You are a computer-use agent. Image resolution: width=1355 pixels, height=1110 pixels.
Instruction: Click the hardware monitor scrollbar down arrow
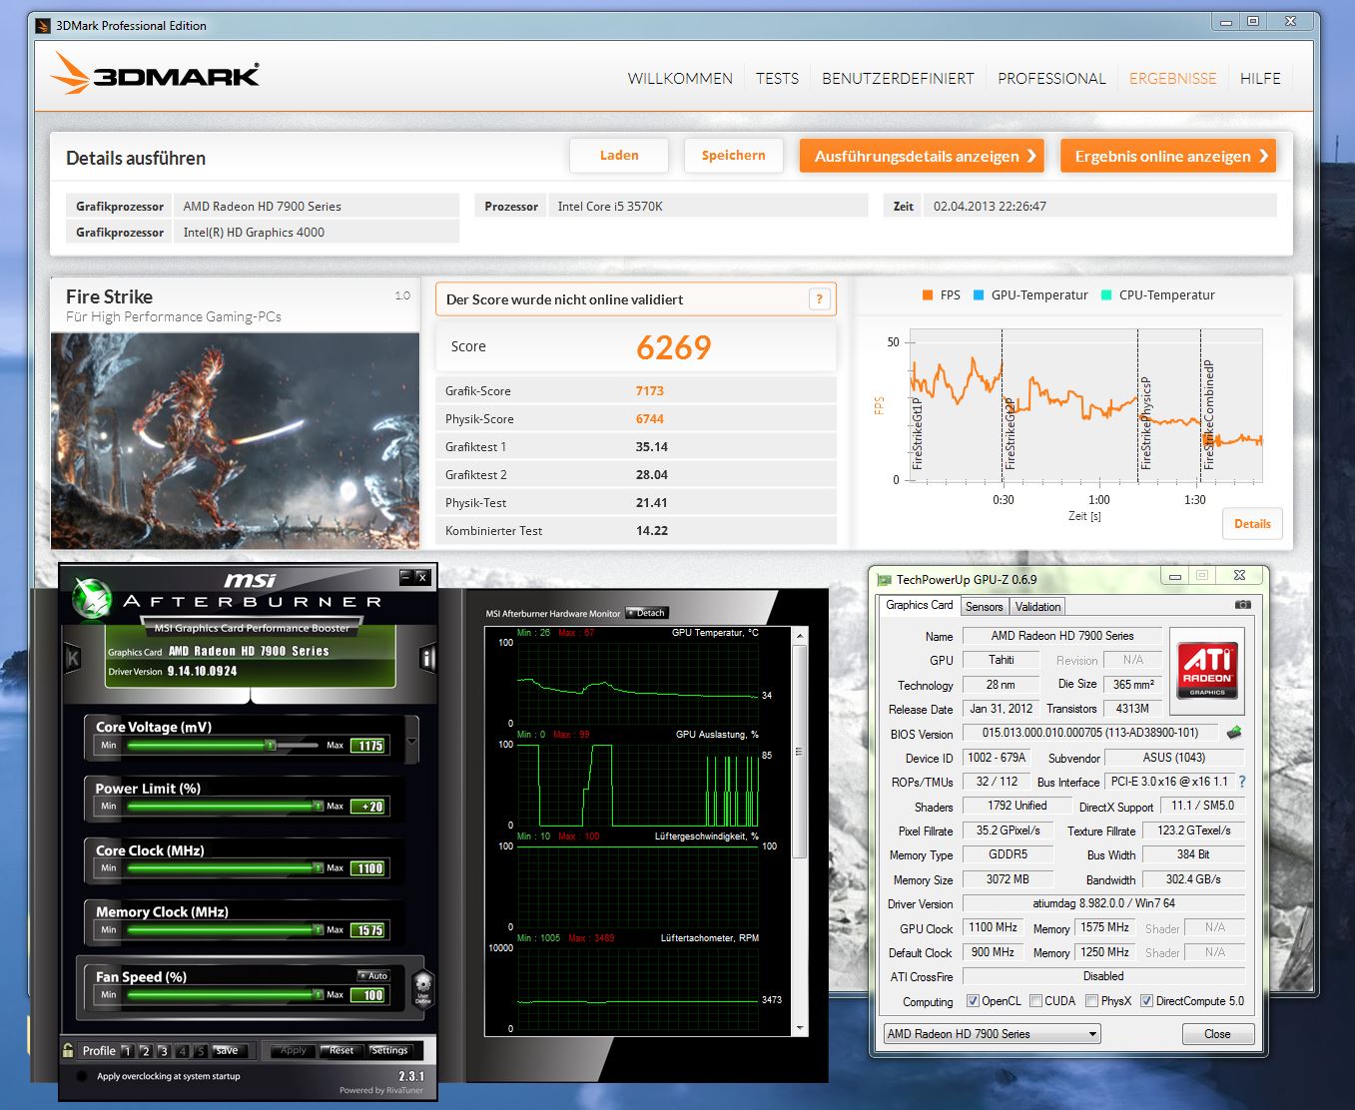point(799,1028)
